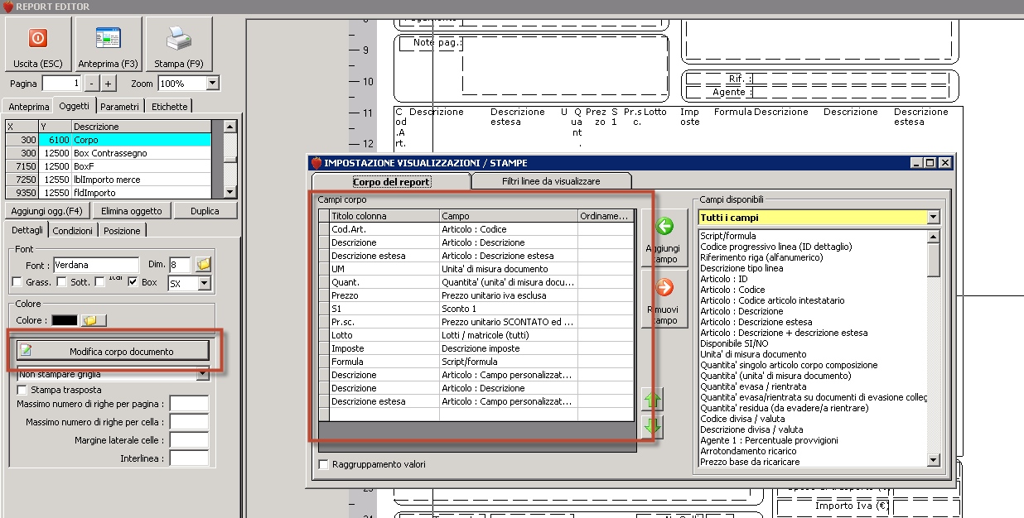Enable the Grass. bold checkbox

click(17, 283)
